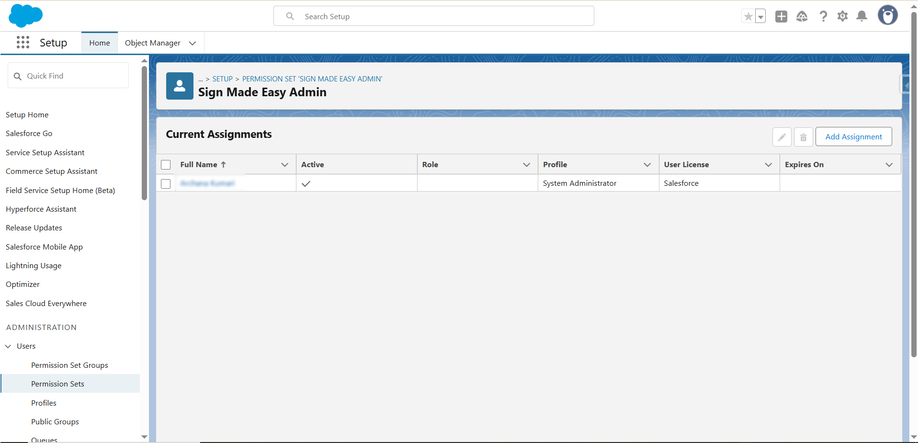Screen dimensions: 919x443
Task: Click the Salesforce cloud logo
Action: 26,15
